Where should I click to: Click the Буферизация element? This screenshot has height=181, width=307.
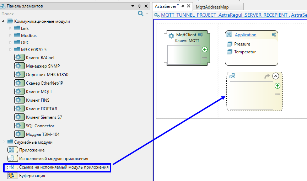(32, 176)
